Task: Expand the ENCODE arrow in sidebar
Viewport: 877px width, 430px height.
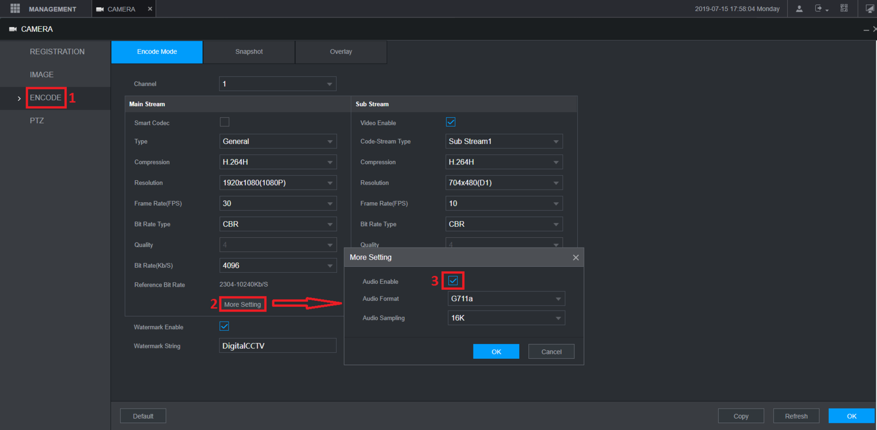Action: click(x=19, y=99)
